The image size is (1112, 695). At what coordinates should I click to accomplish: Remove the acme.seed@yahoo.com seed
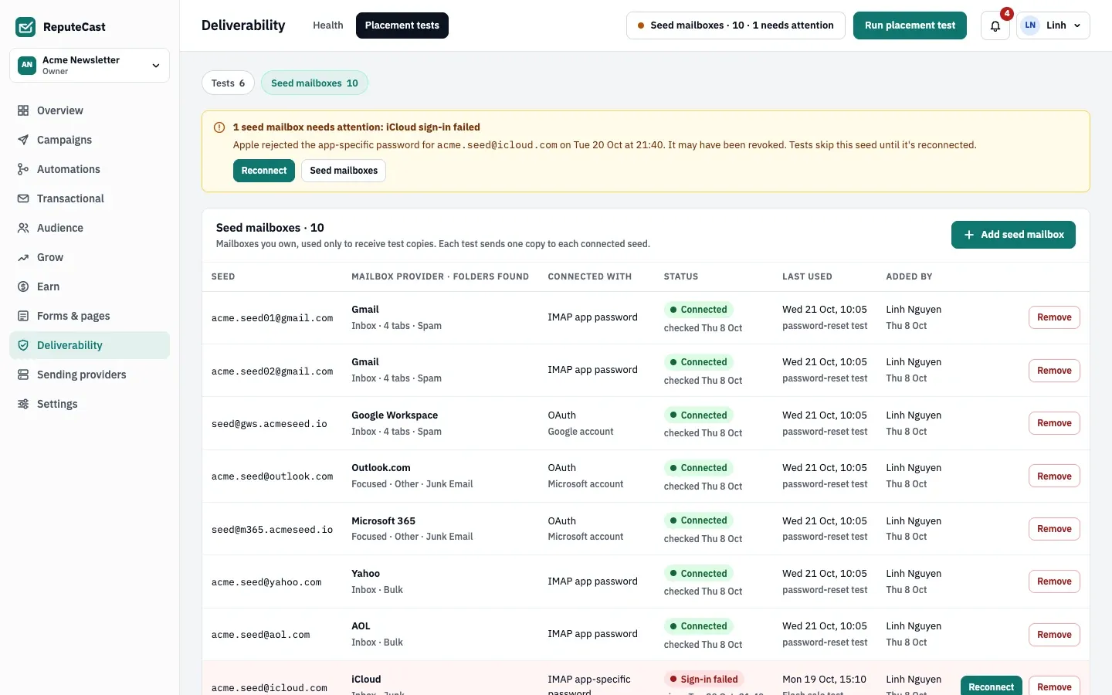(x=1054, y=581)
